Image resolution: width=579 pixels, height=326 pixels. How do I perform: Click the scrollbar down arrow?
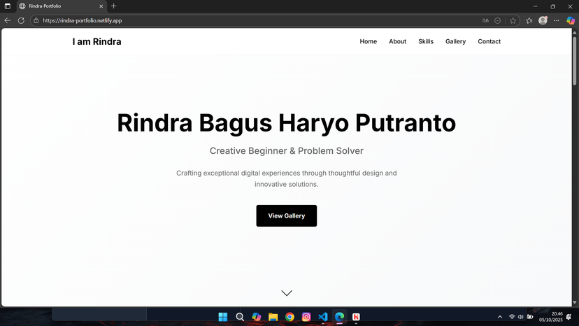[575, 303]
